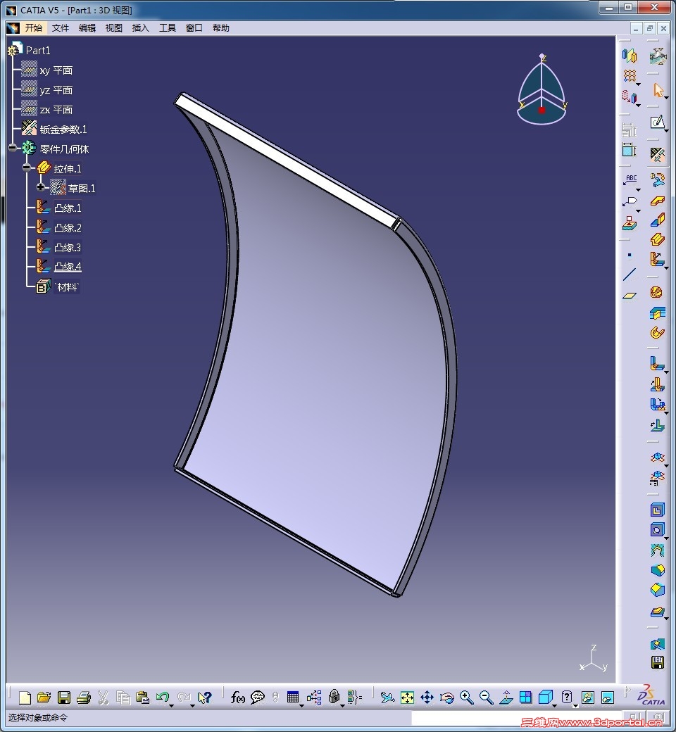Click the Save As DXF icon

pyautogui.click(x=657, y=662)
